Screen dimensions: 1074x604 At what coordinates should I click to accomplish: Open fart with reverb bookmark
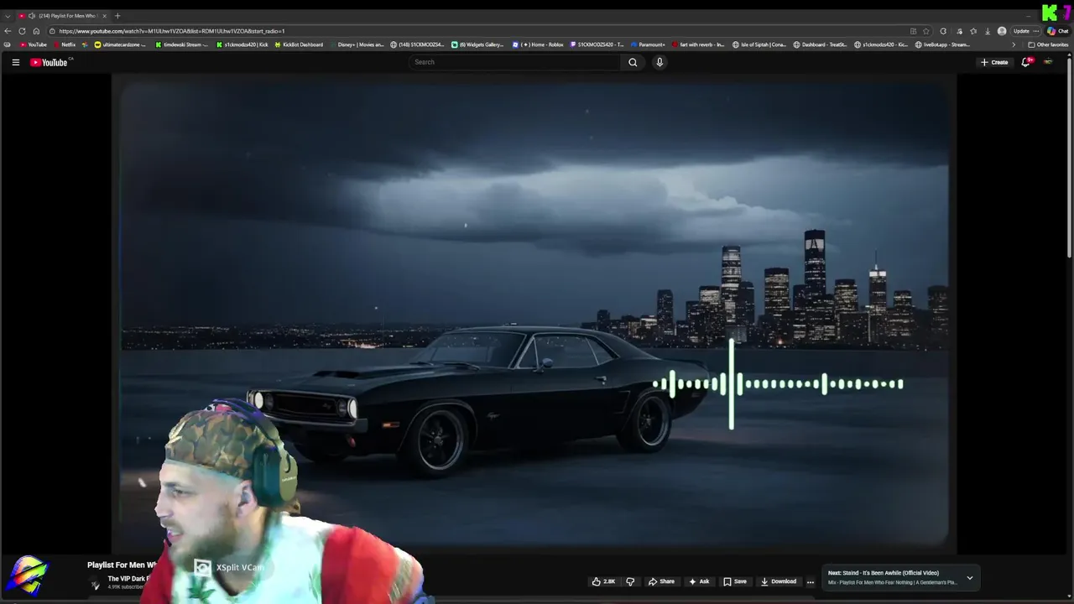(697, 44)
